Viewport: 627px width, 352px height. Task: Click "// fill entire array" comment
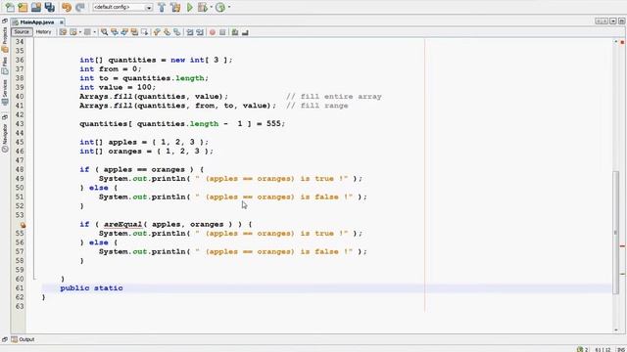point(334,97)
